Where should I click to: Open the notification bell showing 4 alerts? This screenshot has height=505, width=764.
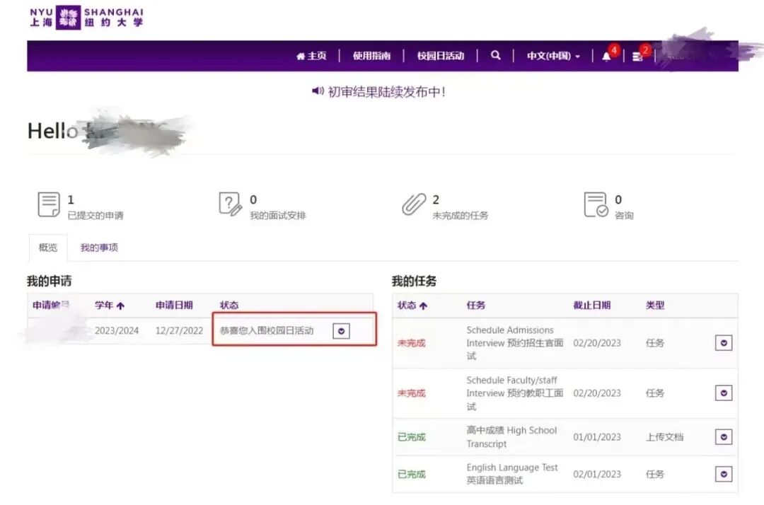click(x=606, y=56)
